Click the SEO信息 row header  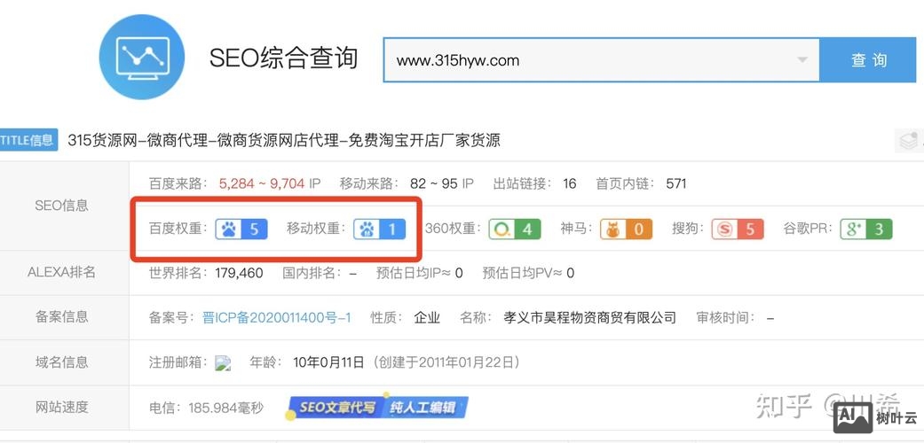point(62,206)
